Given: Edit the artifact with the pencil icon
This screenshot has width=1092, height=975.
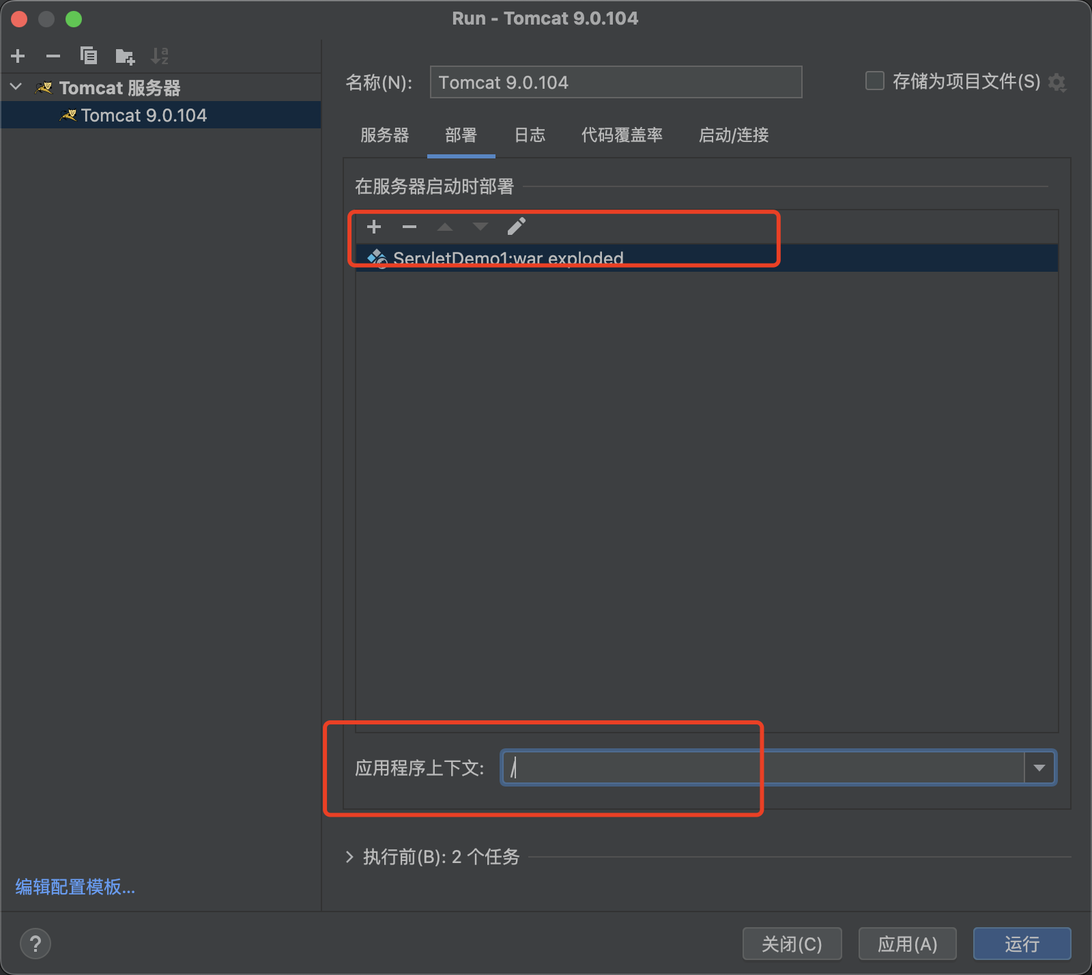Looking at the screenshot, I should click(x=517, y=227).
